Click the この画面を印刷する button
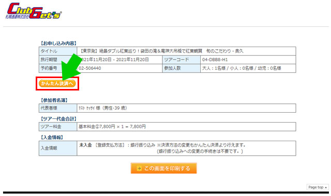This screenshot has width=331, height=196. point(164,168)
